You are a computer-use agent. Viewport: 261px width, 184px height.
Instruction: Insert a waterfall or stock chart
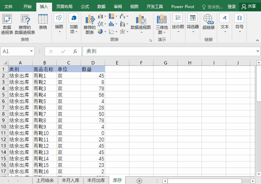[122, 16]
